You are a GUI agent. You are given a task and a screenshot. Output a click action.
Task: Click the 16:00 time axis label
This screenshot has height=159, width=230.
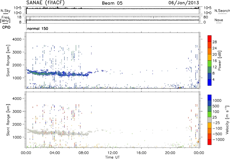[141, 153]
